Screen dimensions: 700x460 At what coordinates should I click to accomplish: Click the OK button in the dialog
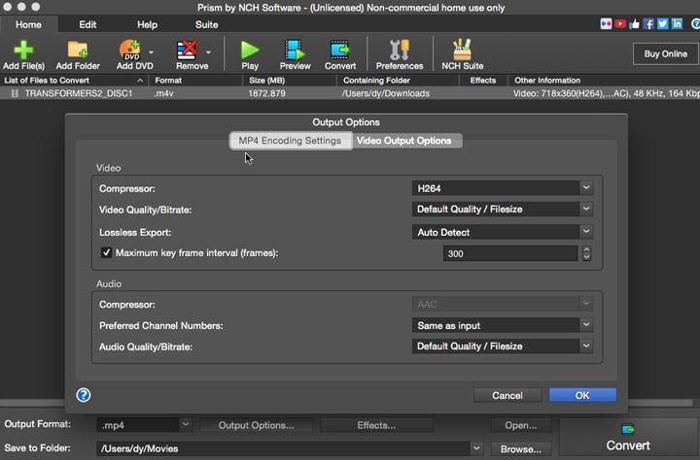[x=581, y=395]
